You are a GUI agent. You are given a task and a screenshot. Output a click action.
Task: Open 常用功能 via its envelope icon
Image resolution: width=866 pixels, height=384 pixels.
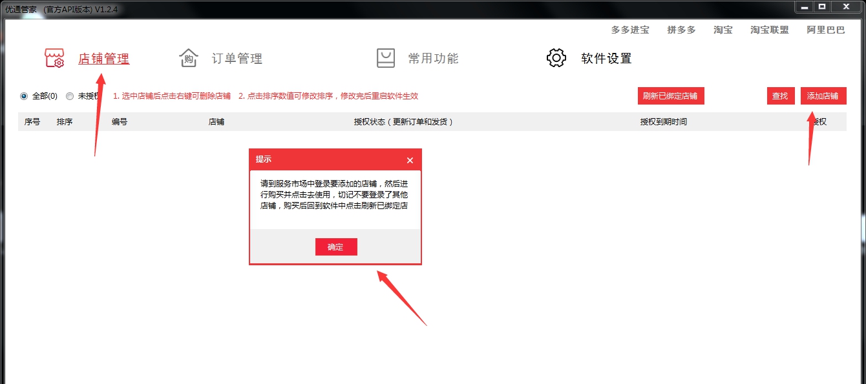click(x=386, y=57)
